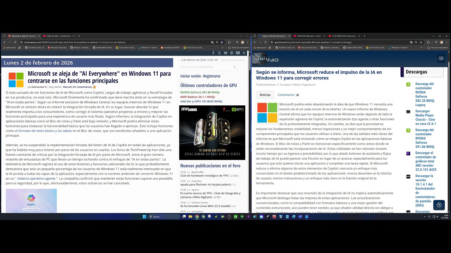Open 'Descargar Media Player Classic' download link

[x=426, y=117]
